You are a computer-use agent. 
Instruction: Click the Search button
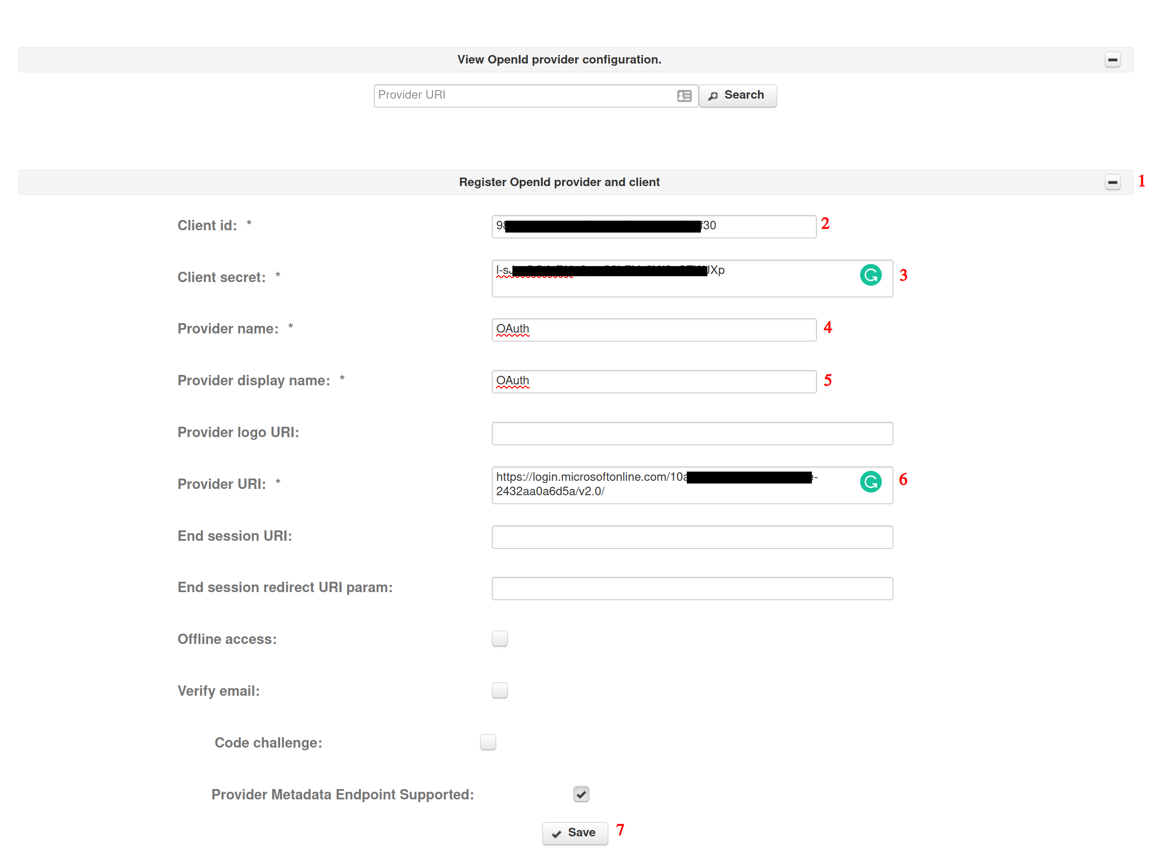coord(737,96)
